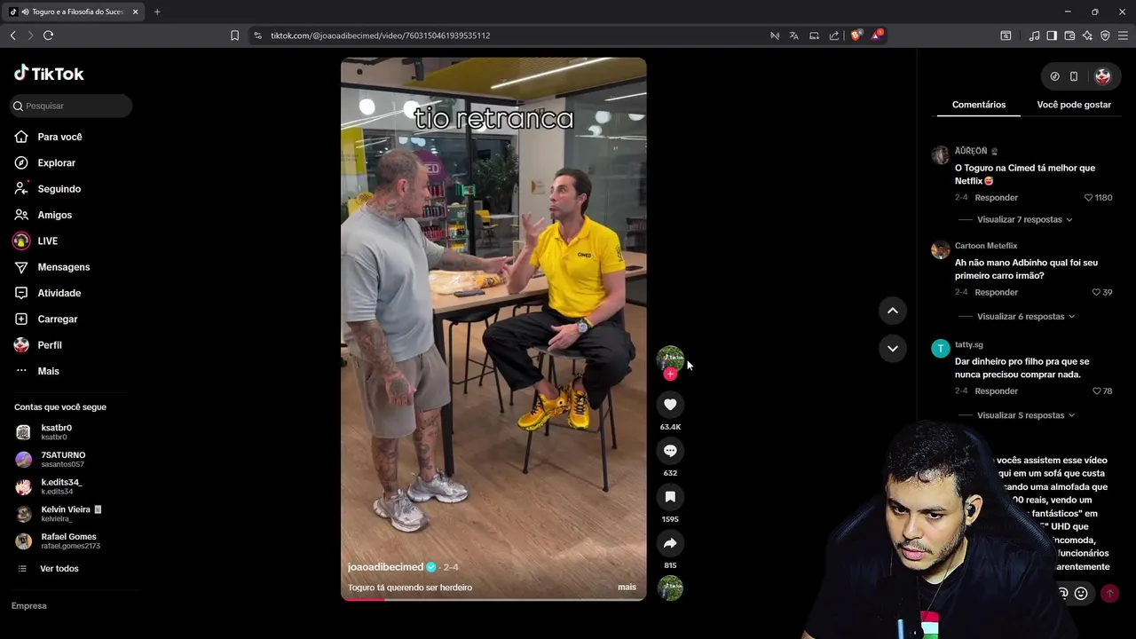This screenshot has height=639, width=1136.
Task: Click the Pesquisar search field
Action: [71, 106]
